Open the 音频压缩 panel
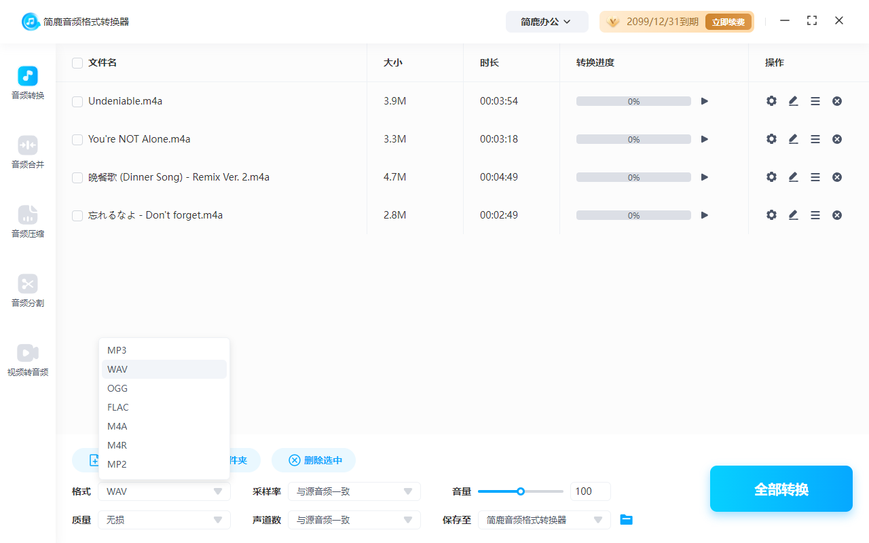 [27, 221]
